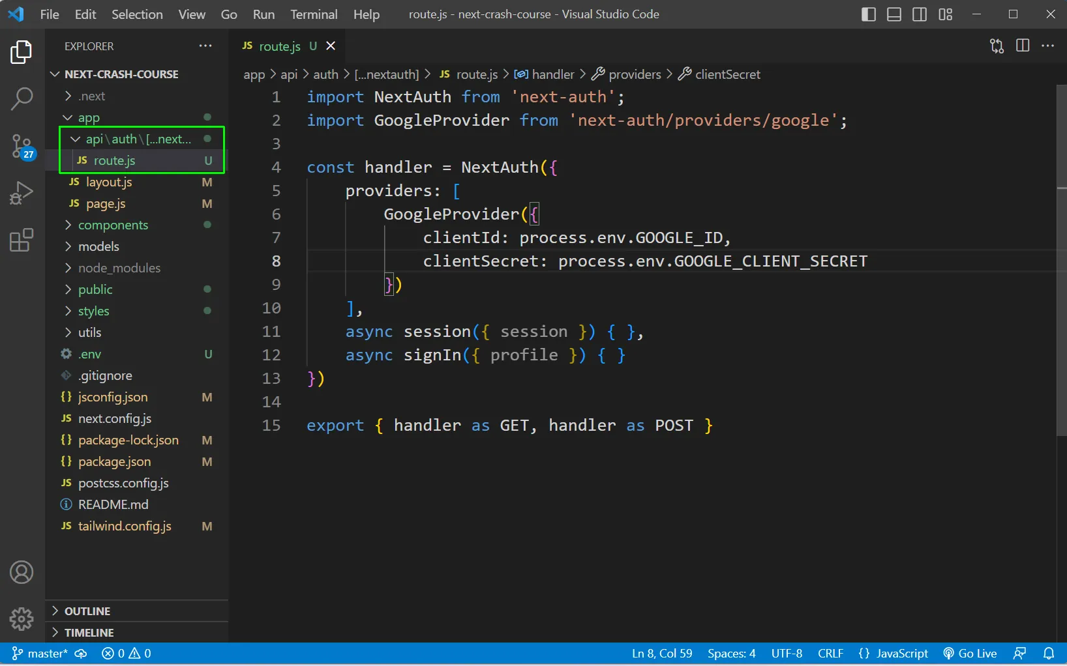
Task: Click Ln 8, Col 59 position indicator
Action: 662,654
